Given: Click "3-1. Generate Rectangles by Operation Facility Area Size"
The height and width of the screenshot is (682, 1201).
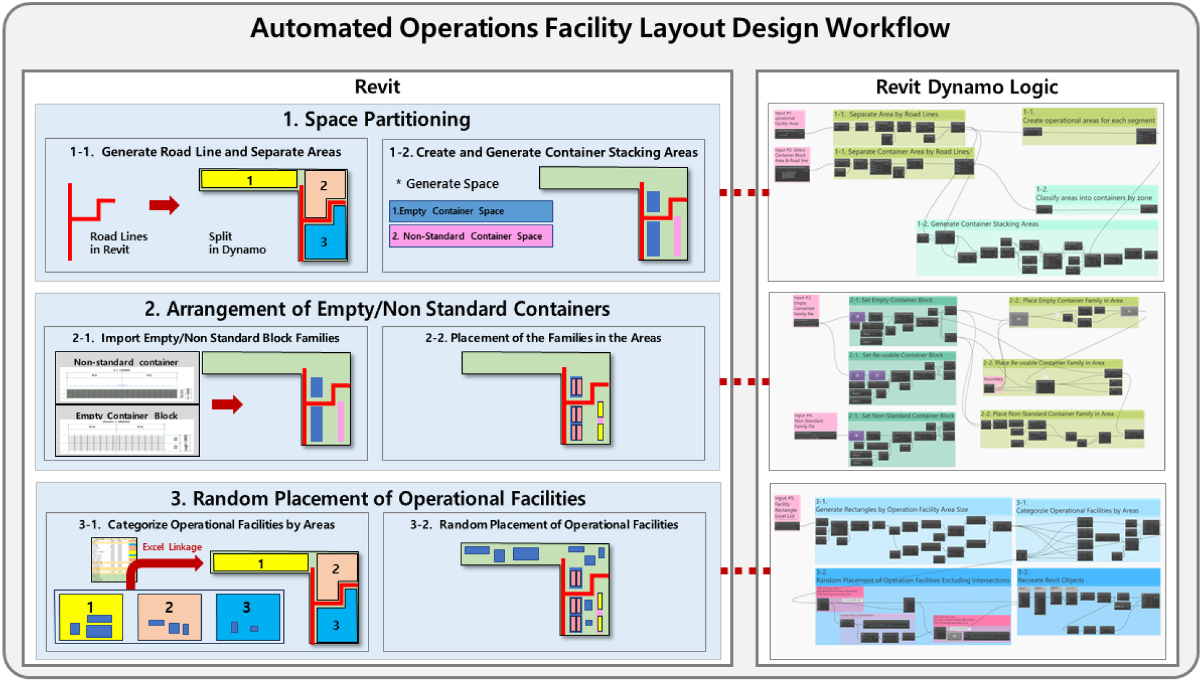Looking at the screenshot, I should 913,530.
